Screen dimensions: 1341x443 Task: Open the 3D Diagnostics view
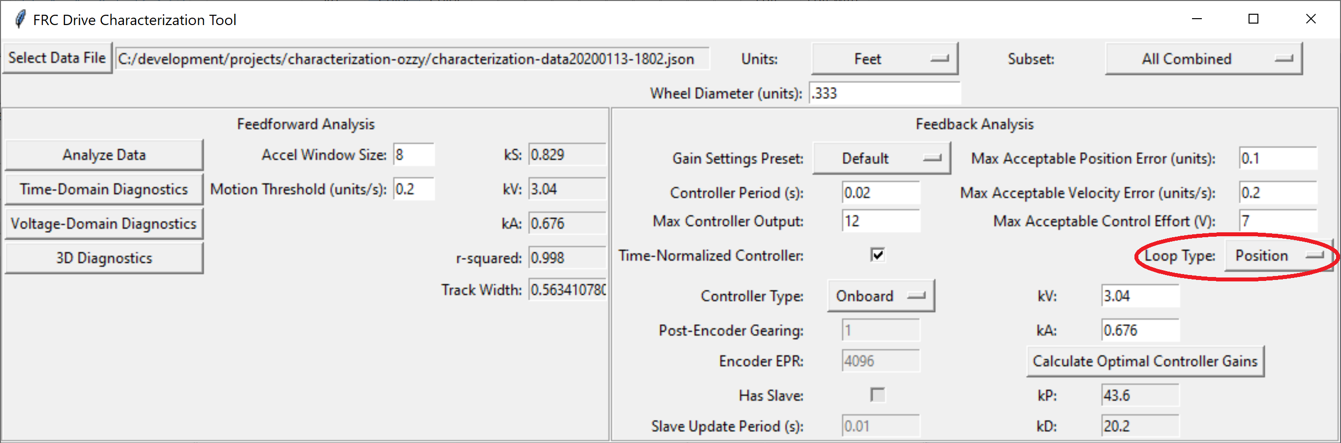pos(104,257)
